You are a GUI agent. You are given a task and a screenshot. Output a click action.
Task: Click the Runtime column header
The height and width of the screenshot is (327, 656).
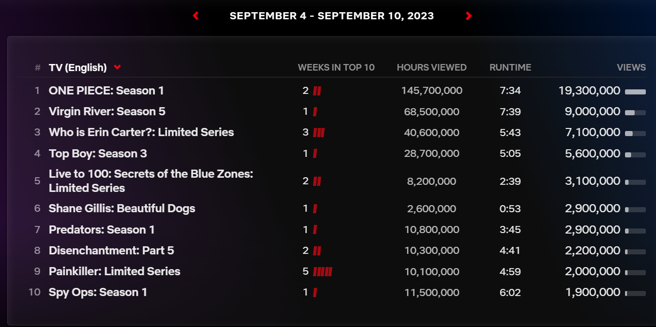(x=510, y=67)
